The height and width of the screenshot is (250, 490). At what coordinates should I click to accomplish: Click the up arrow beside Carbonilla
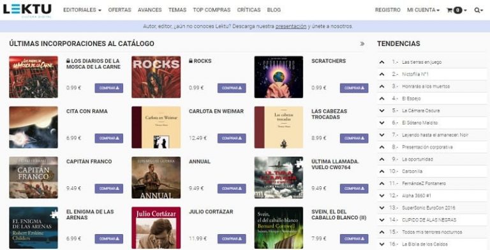click(382, 172)
